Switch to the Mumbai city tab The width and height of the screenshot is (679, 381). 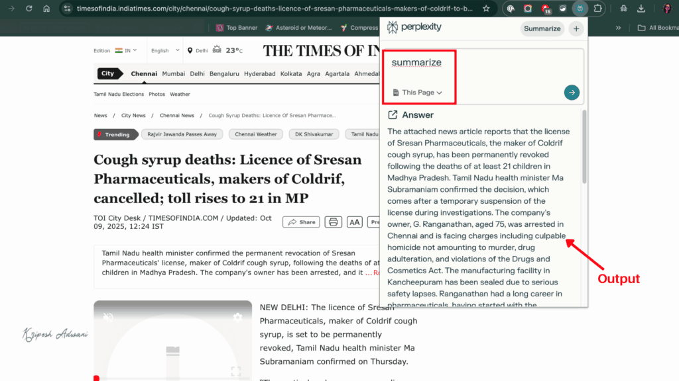pos(173,73)
